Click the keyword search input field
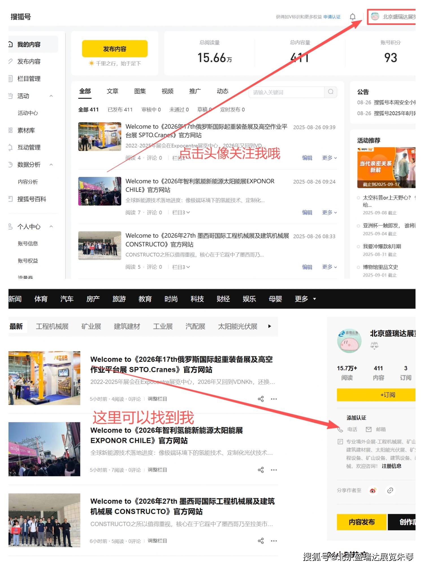The image size is (424, 566). pos(286,92)
